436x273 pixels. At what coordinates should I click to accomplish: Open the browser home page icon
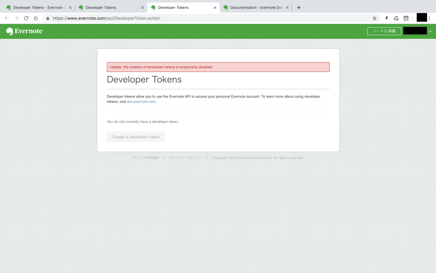point(36,18)
